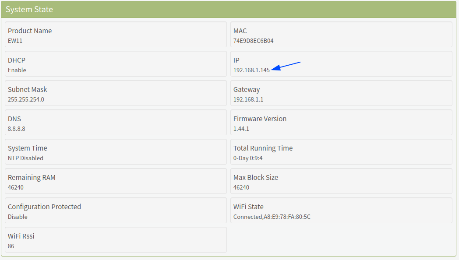Click the '46240' value under Remaining RAM

pyautogui.click(x=15, y=187)
